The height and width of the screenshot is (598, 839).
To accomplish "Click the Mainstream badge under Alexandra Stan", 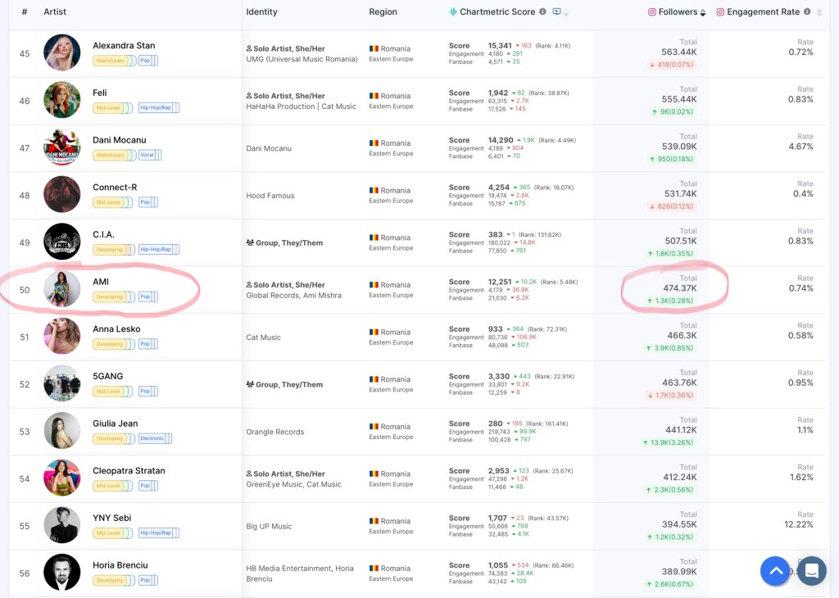I will [x=110, y=60].
